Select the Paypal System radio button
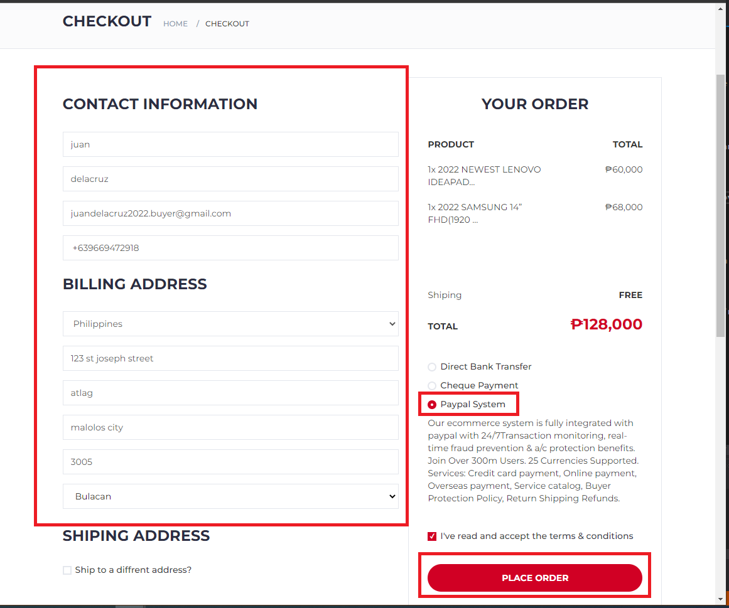This screenshot has height=608, width=729. (x=432, y=405)
